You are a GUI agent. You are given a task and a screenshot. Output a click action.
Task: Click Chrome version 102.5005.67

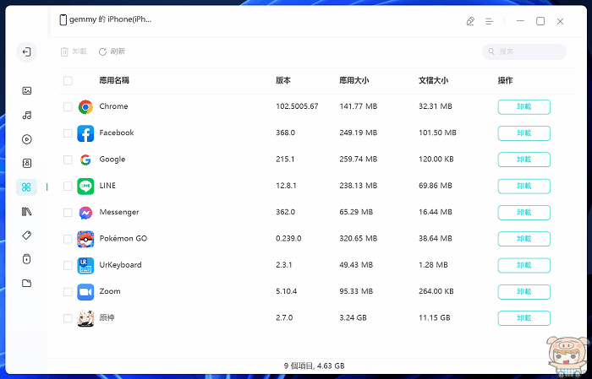[297, 106]
